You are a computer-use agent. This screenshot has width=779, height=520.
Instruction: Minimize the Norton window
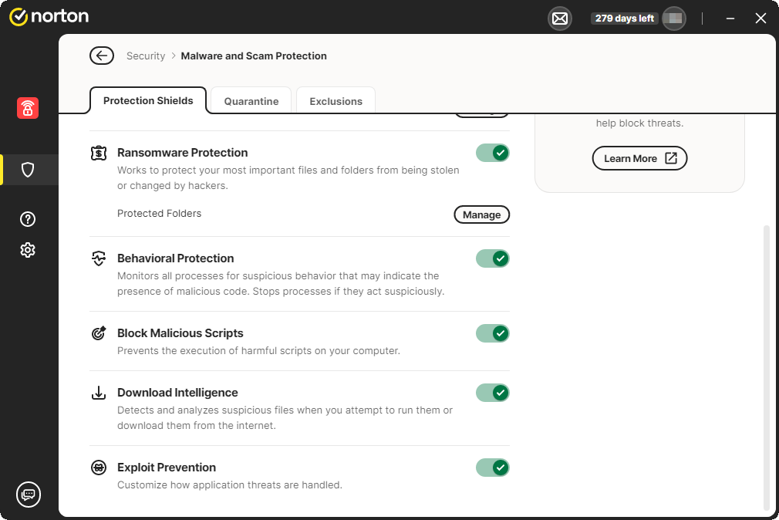coord(730,19)
